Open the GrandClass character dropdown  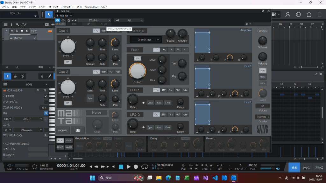pyautogui.click(x=145, y=40)
